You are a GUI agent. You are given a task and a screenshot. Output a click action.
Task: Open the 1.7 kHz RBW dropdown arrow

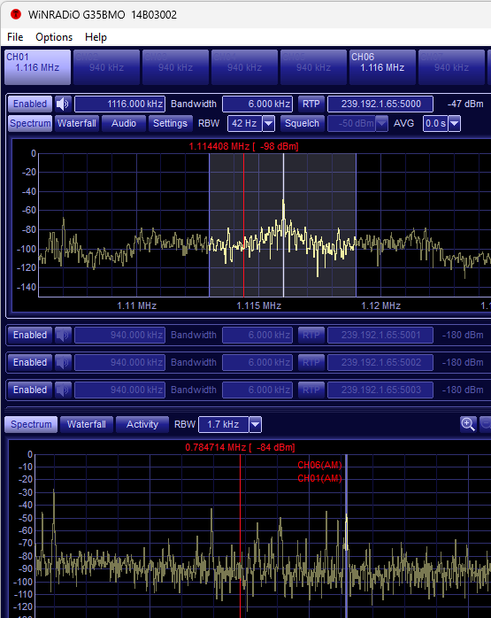click(255, 424)
